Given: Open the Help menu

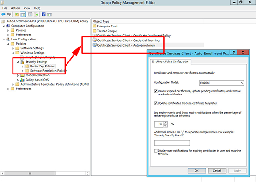Looking at the screenshot, I should 37,8.
